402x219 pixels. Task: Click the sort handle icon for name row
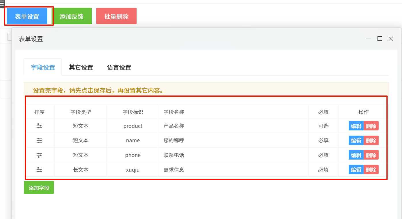(39, 141)
